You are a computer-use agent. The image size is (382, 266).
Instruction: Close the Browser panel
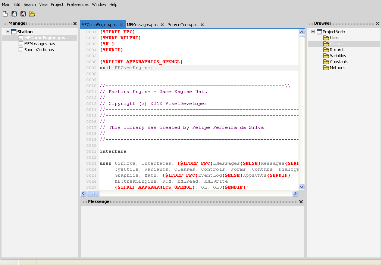(x=377, y=24)
